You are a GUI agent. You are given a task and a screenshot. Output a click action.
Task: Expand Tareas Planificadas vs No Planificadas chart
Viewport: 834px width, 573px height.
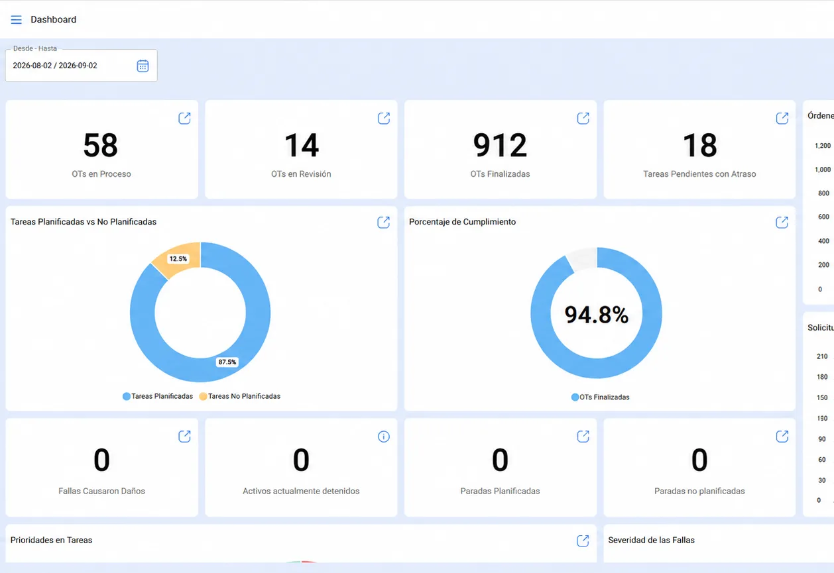point(384,222)
